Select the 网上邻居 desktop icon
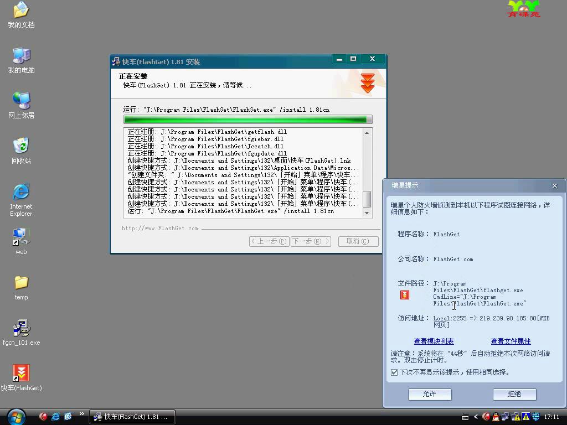Viewport: 567px width, 425px height. (x=21, y=105)
